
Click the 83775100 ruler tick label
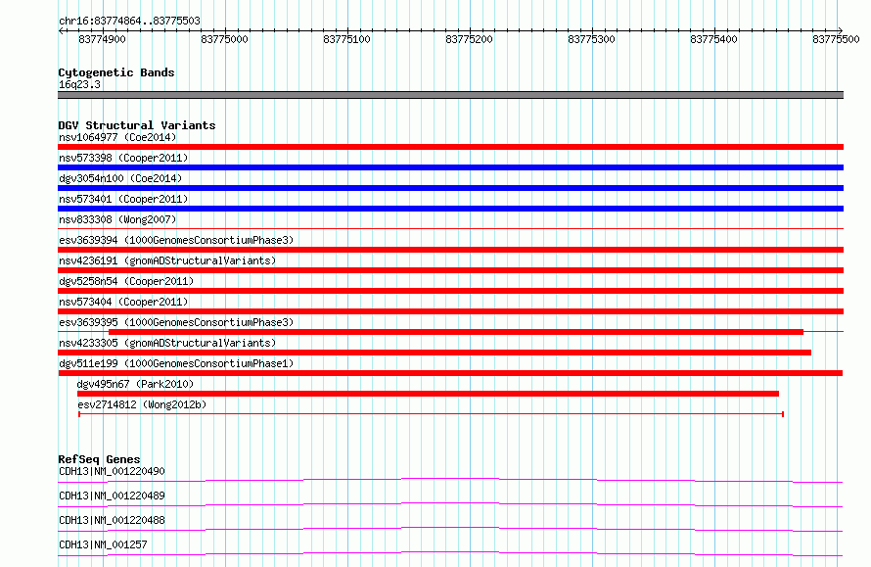[x=346, y=39]
